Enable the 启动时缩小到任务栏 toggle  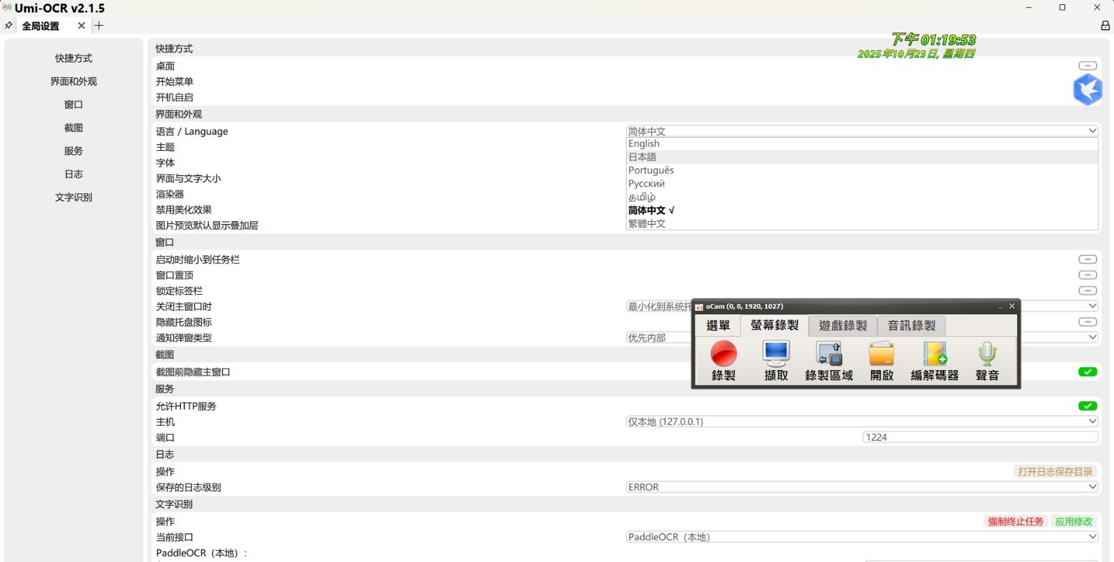tap(1088, 259)
